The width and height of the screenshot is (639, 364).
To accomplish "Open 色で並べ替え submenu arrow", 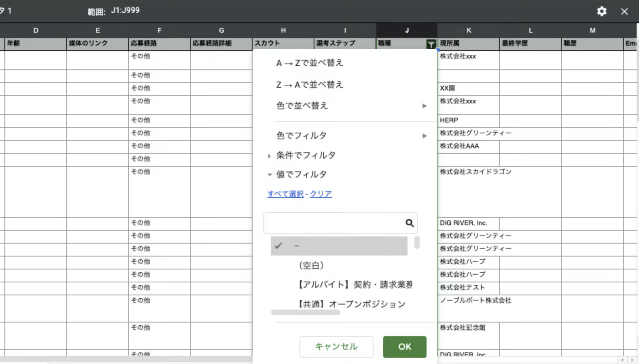I will [425, 106].
